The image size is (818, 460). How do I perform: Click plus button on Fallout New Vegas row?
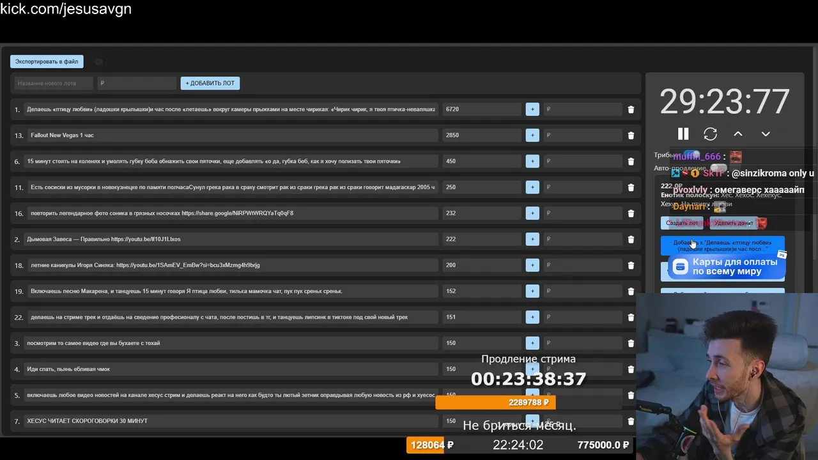tap(532, 135)
